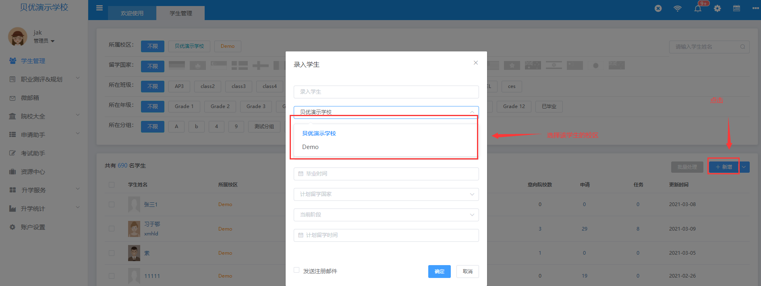Viewport: 761px width, 286px height.
Task: Toggle the hamburger menu icon
Action: click(x=100, y=8)
